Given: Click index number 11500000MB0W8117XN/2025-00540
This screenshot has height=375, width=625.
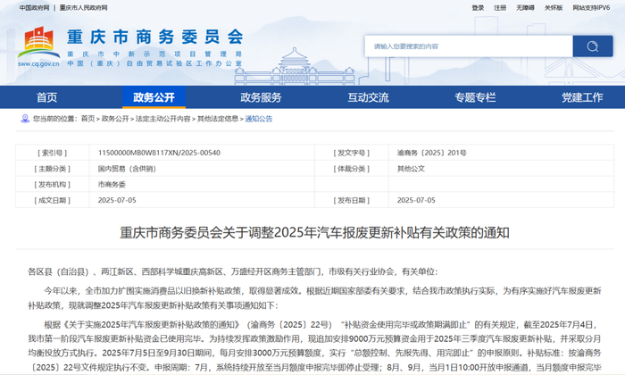Looking at the screenshot, I should [x=159, y=153].
